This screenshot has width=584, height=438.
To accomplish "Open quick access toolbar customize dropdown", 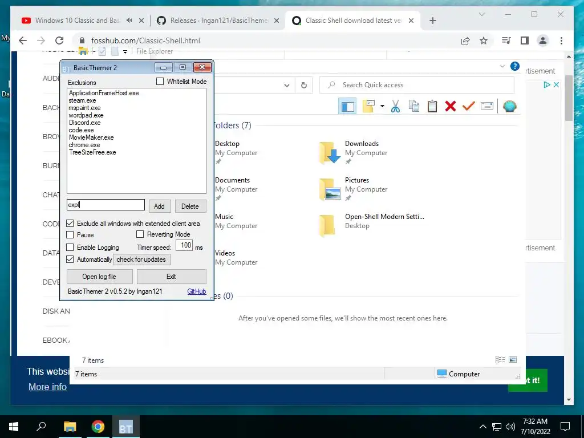I will [x=125, y=52].
